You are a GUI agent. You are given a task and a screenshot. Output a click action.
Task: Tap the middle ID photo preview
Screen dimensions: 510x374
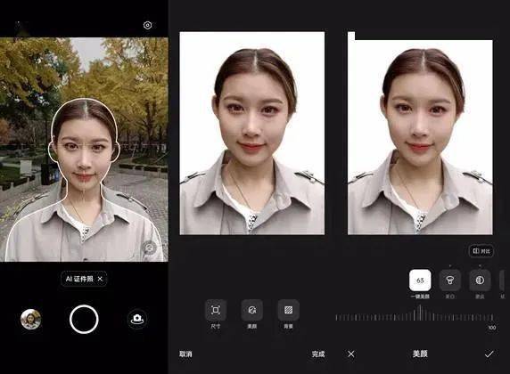click(252, 134)
